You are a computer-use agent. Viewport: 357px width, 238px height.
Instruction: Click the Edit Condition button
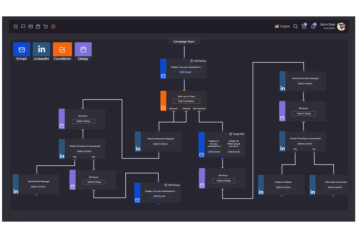tap(186, 101)
